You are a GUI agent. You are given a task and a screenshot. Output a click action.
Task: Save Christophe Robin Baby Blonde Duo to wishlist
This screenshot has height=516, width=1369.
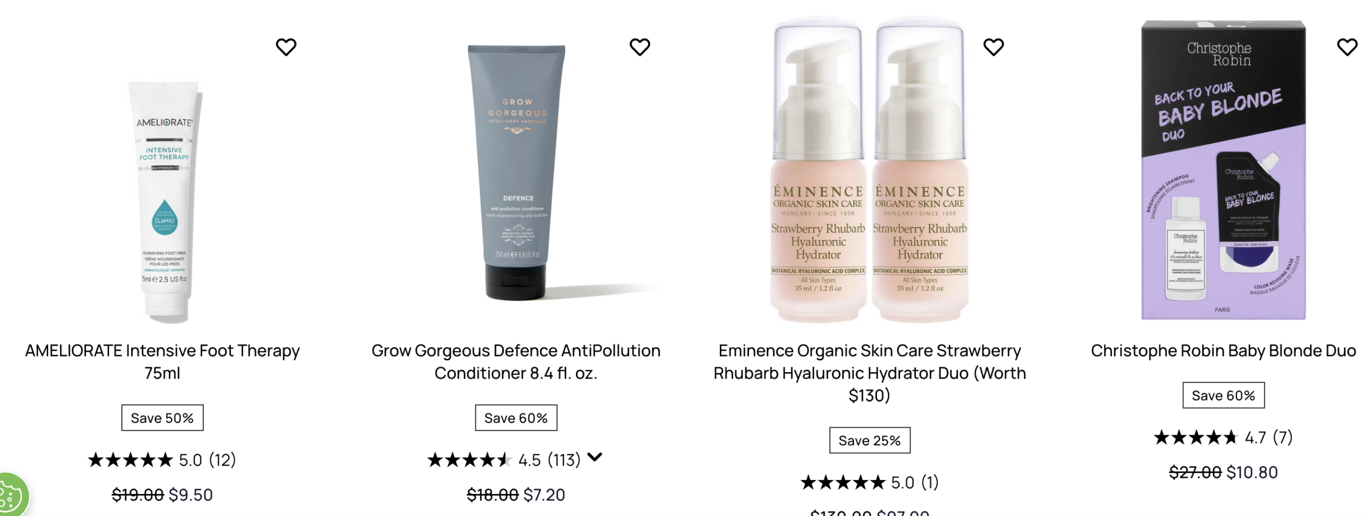1347,47
